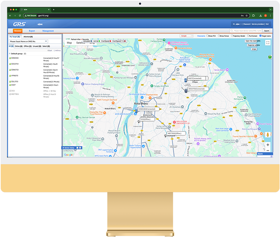Open the browser downloads icon
The height and width of the screenshot is (237, 280).
tap(260, 16)
